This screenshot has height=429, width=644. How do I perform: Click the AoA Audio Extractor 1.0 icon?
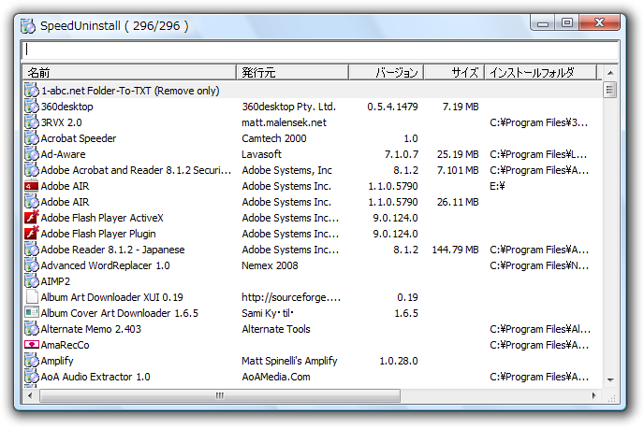click(x=32, y=377)
